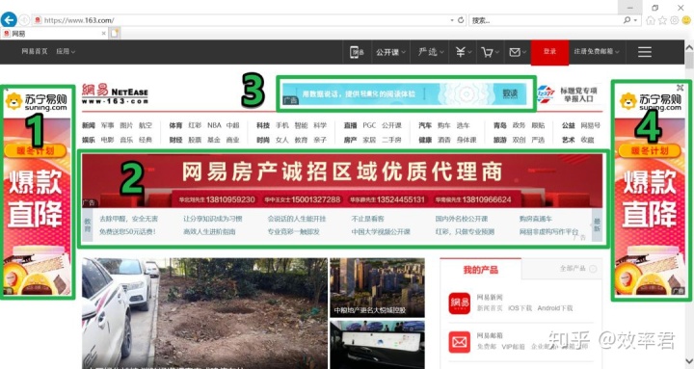Click the 网易号 link
Screen dimensions: 694x369
tap(591, 125)
